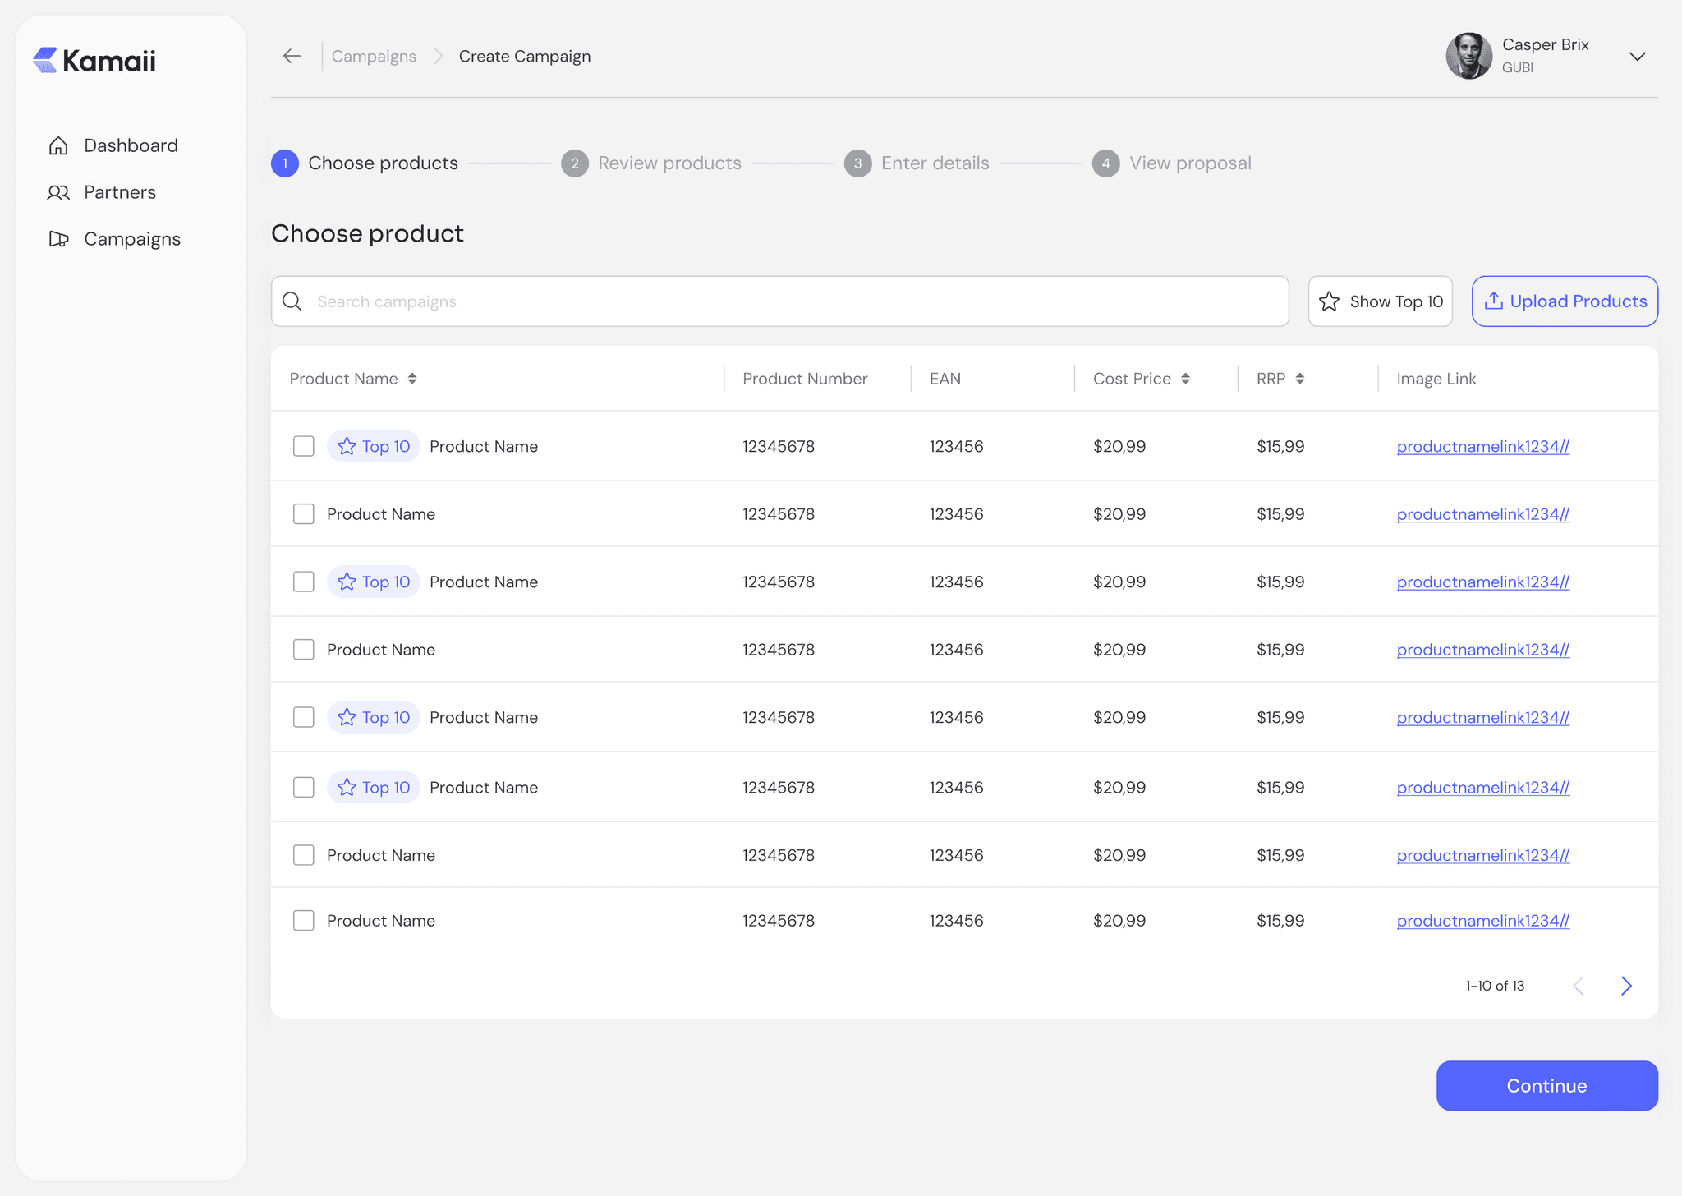Click Upload Products button
The width and height of the screenshot is (1682, 1196).
(1565, 301)
